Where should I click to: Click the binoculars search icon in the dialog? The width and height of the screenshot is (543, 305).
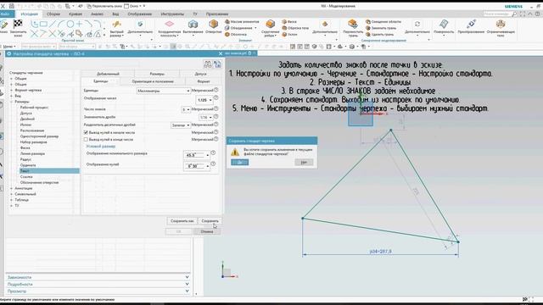pos(207,64)
